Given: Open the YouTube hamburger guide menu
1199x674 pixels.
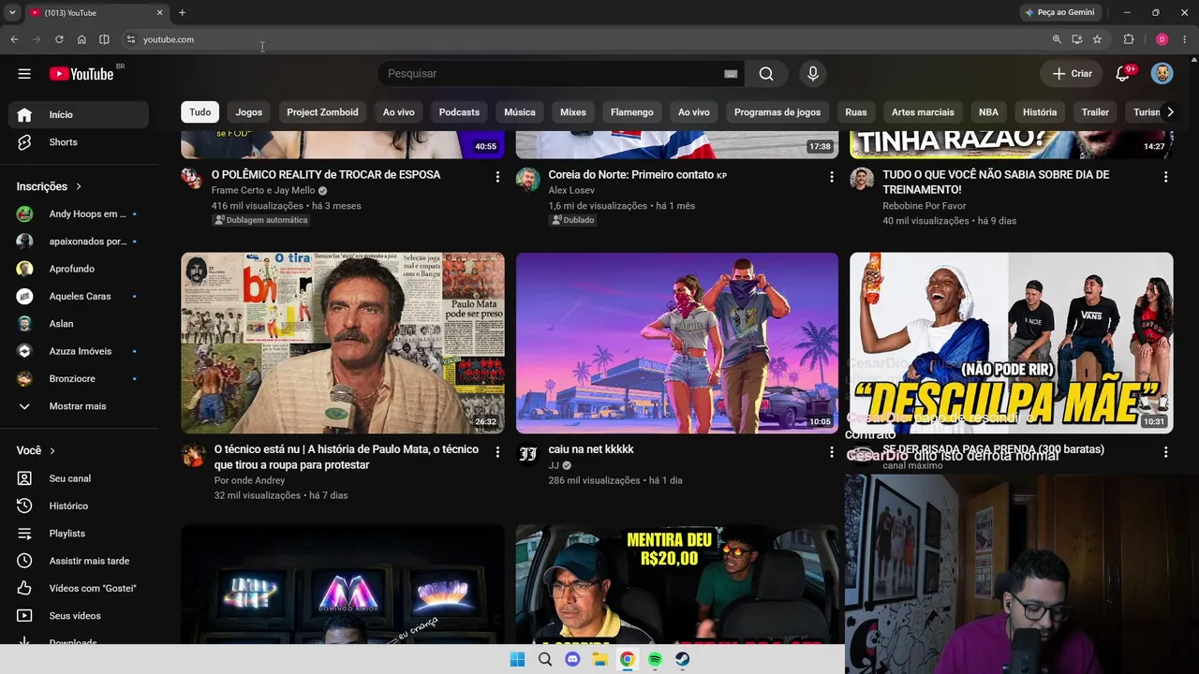Looking at the screenshot, I should [x=24, y=74].
